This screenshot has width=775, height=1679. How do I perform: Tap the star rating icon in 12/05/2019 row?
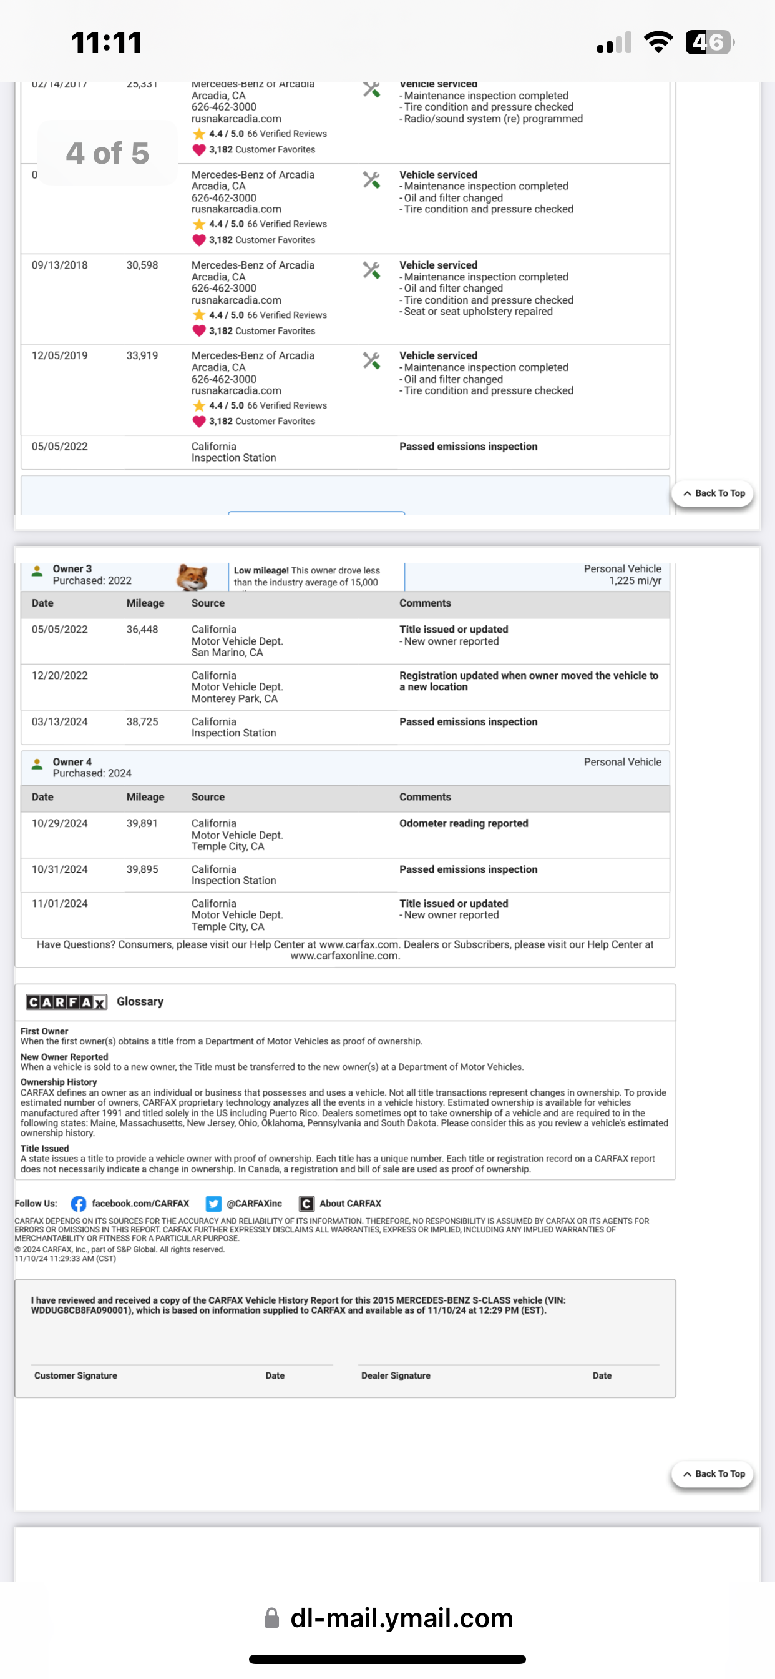(198, 405)
